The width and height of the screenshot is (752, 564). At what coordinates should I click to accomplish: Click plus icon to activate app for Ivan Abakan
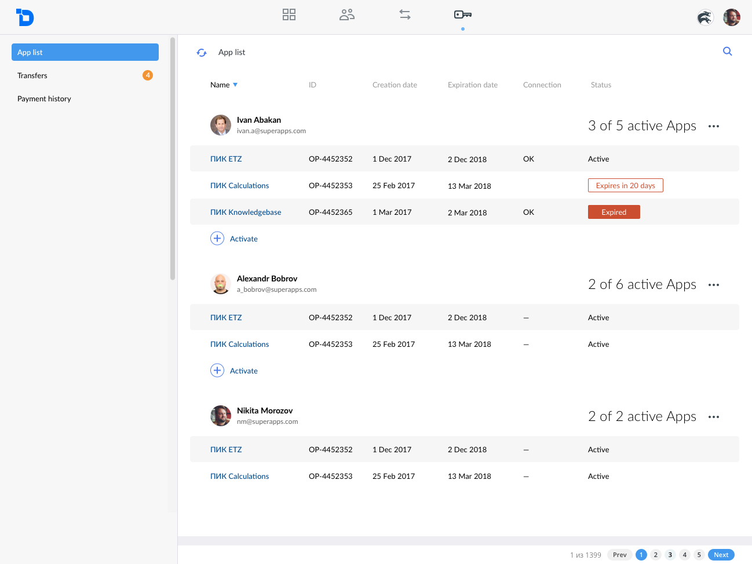click(x=217, y=239)
